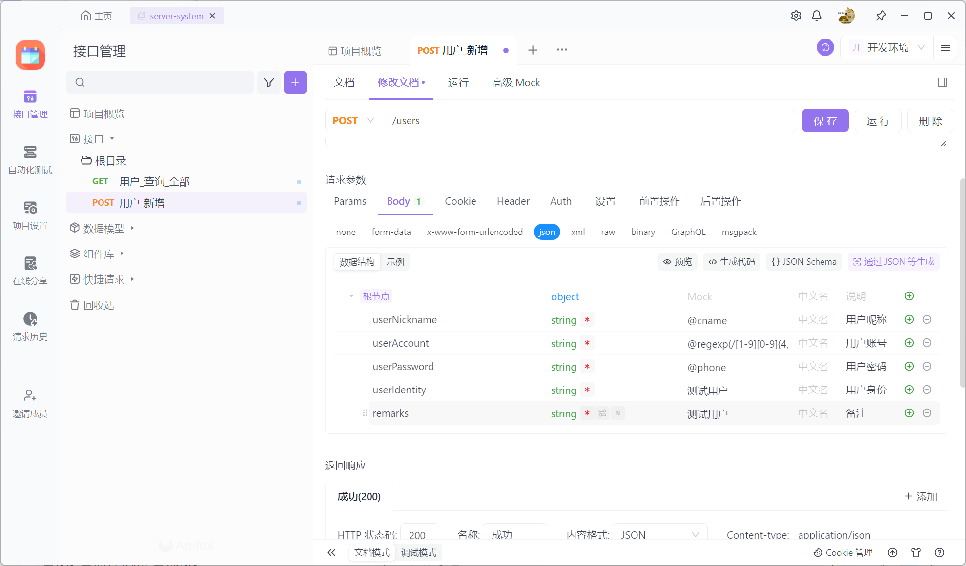966x566 pixels.
Task: Click the user avatar picture
Action: pyautogui.click(x=846, y=16)
